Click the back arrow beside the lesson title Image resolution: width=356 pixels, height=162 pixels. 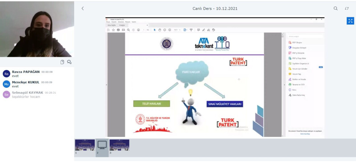[83, 8]
